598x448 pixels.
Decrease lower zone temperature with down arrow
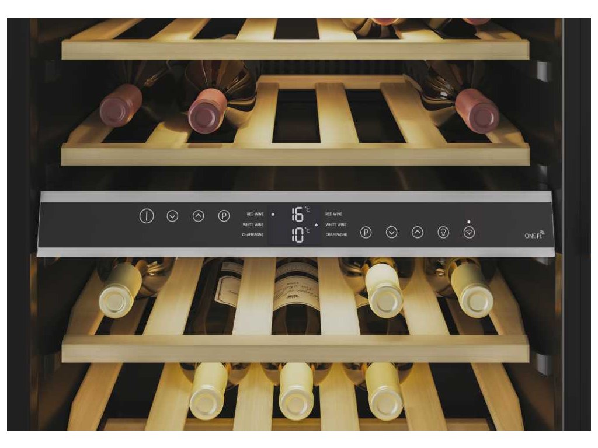click(x=392, y=232)
